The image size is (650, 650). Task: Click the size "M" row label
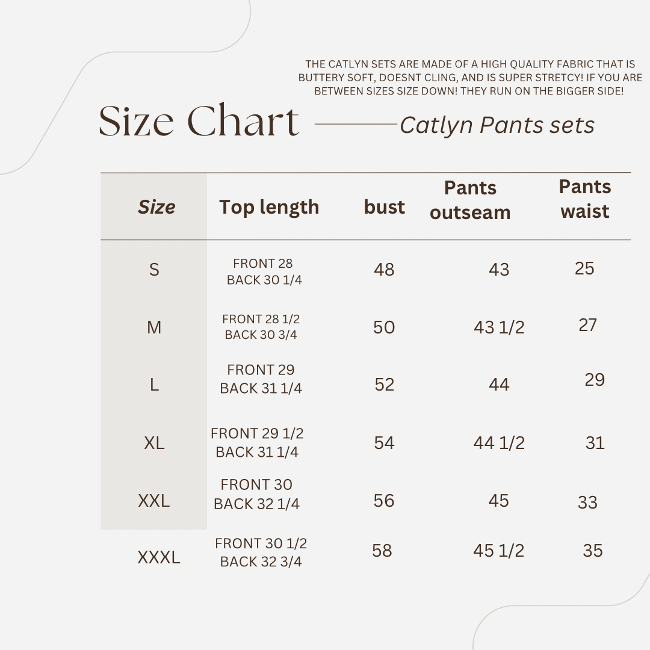154,327
